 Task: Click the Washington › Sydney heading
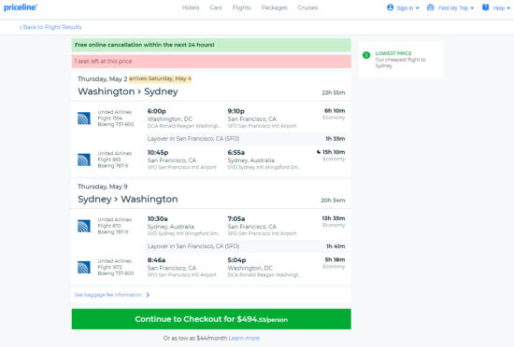pos(128,91)
